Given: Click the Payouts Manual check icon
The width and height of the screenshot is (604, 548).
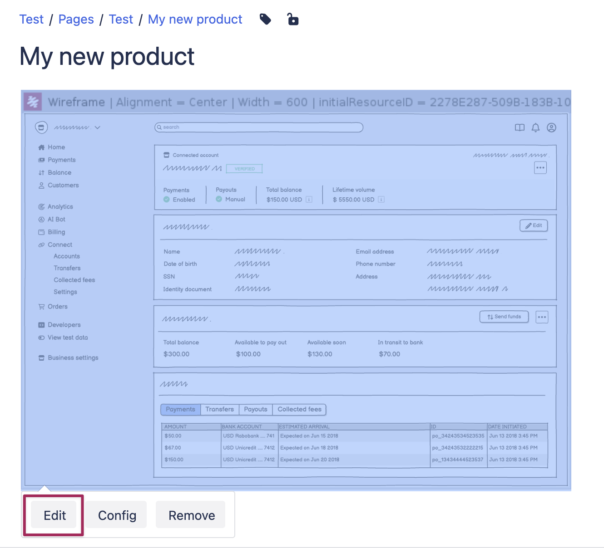Looking at the screenshot, I should (219, 199).
